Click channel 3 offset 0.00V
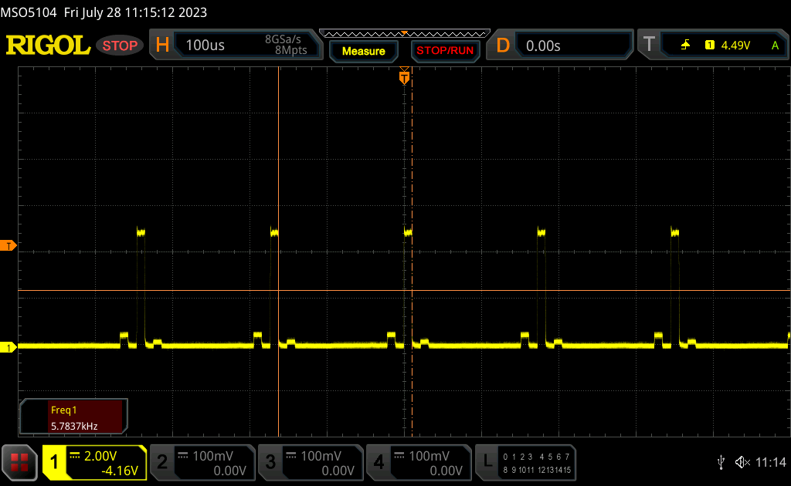The image size is (791, 486). click(338, 471)
